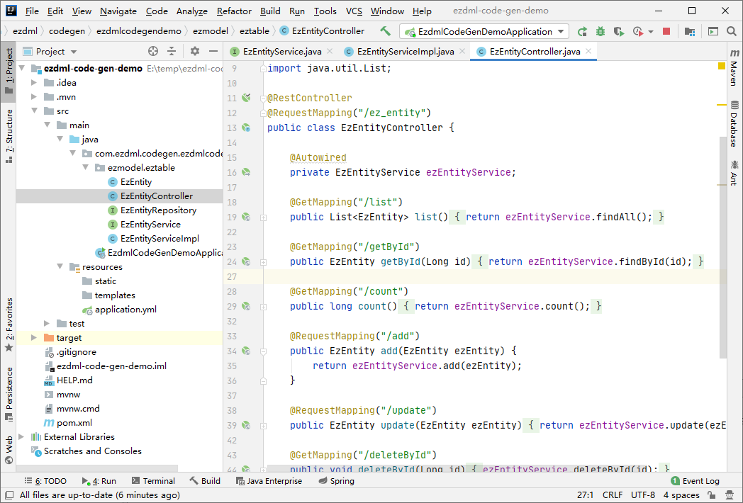Screen dimensions: 743x503
Task: Select EzEntityRepository in project tree
Action: (x=158, y=210)
